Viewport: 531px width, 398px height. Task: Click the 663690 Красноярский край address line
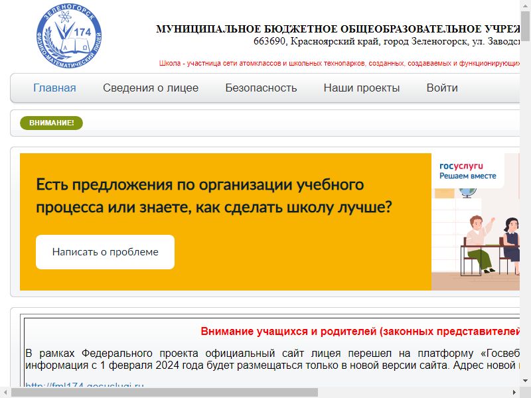[x=386, y=41]
